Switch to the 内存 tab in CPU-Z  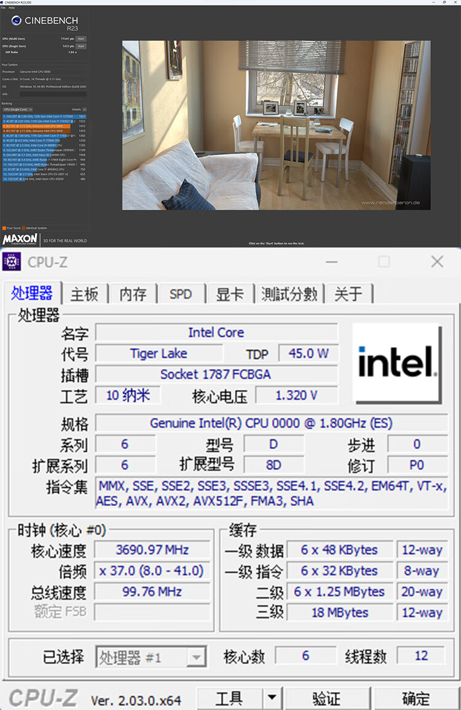[x=133, y=294]
